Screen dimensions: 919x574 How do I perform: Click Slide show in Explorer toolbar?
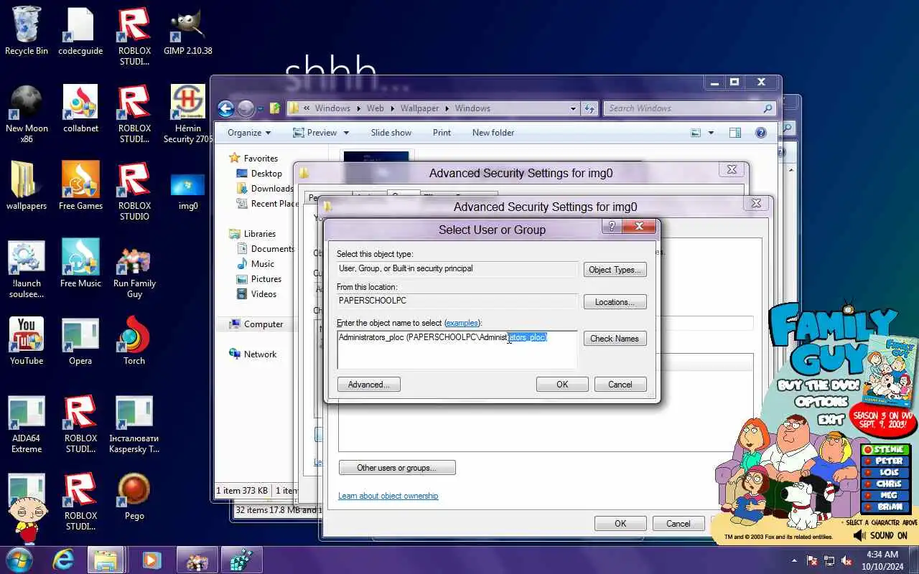[x=391, y=133]
